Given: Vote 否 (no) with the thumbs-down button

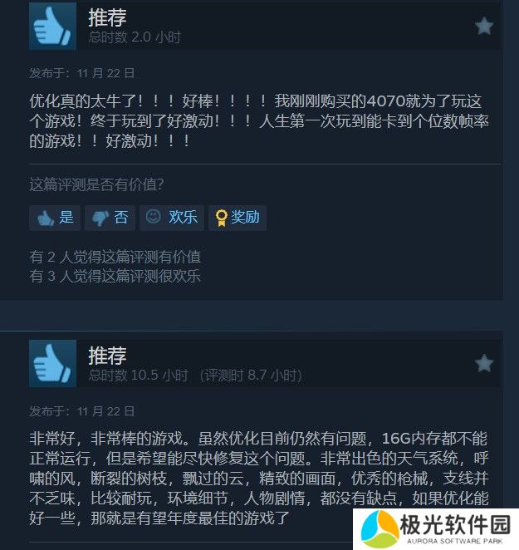Looking at the screenshot, I should point(110,218).
